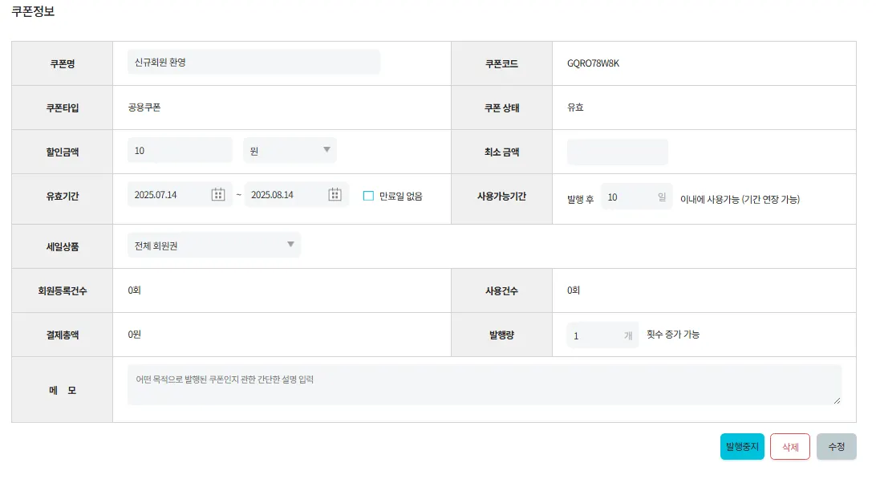The width and height of the screenshot is (876, 479).
Task: Select the 최소 금액 input field
Action: coord(617,152)
